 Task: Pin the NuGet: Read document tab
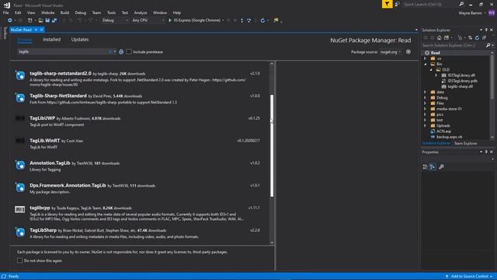(36, 30)
